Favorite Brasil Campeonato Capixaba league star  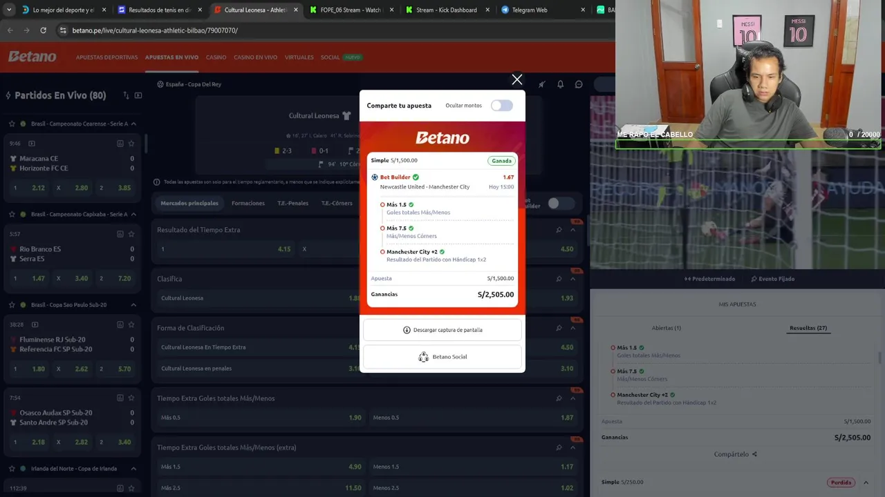[12, 214]
